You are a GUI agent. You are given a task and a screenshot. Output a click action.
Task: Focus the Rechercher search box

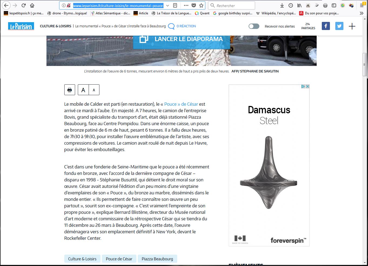click(x=232, y=5)
